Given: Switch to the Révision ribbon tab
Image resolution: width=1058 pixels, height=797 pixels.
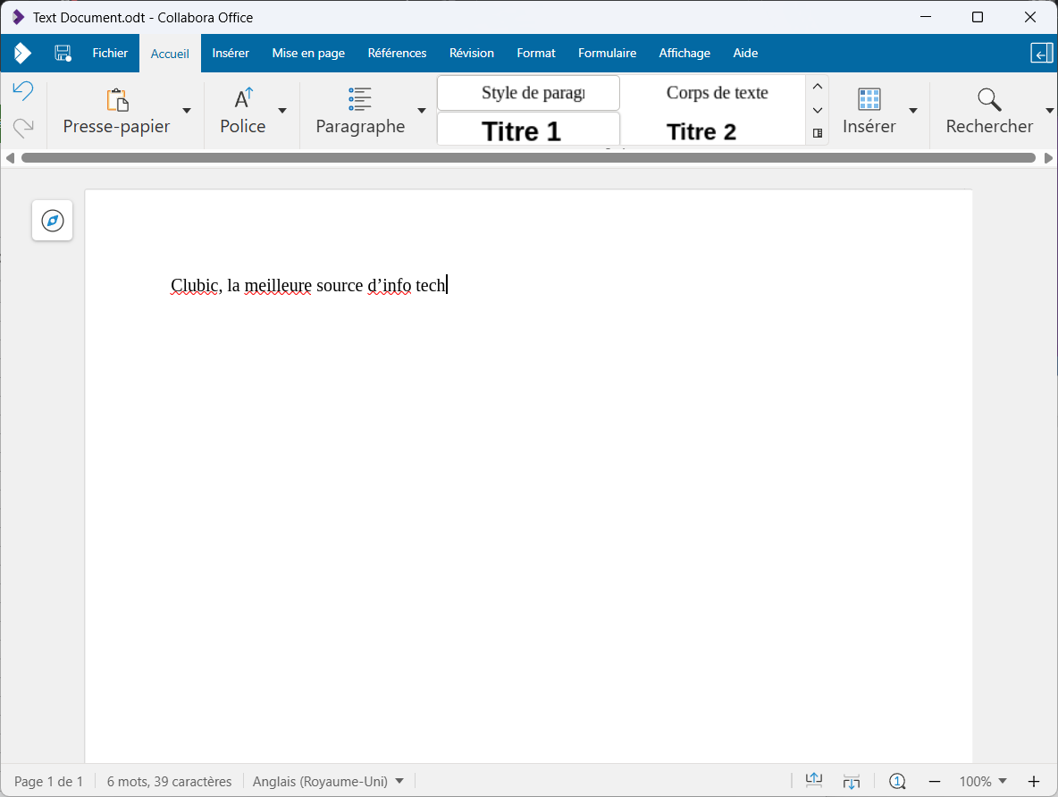Looking at the screenshot, I should [x=472, y=53].
